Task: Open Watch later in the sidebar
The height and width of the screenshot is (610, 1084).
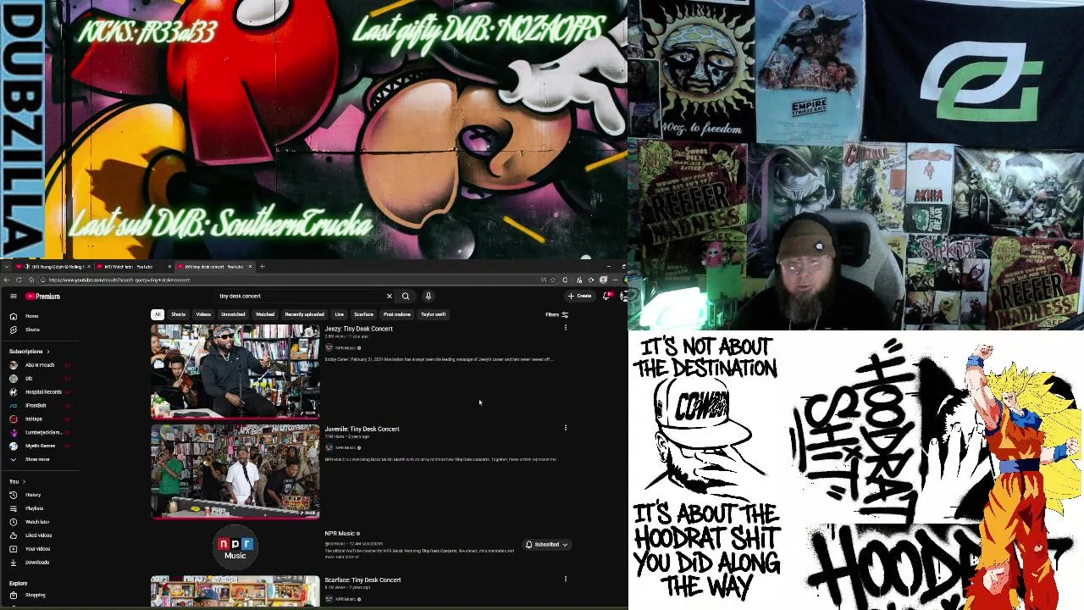Action: pos(36,522)
